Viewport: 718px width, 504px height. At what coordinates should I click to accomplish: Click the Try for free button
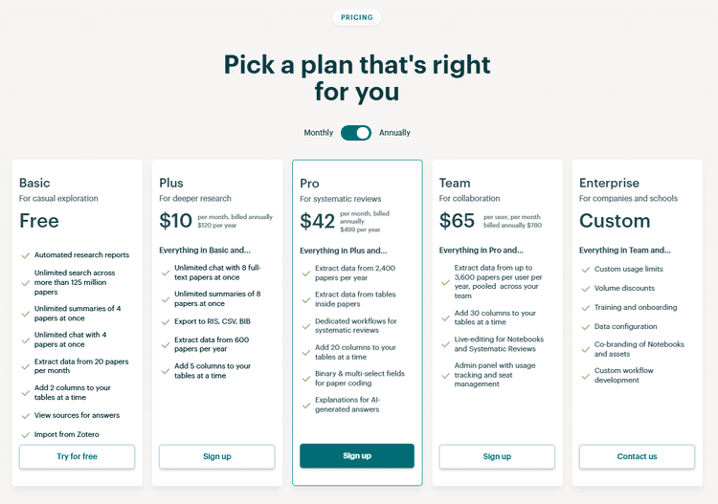coord(77,456)
